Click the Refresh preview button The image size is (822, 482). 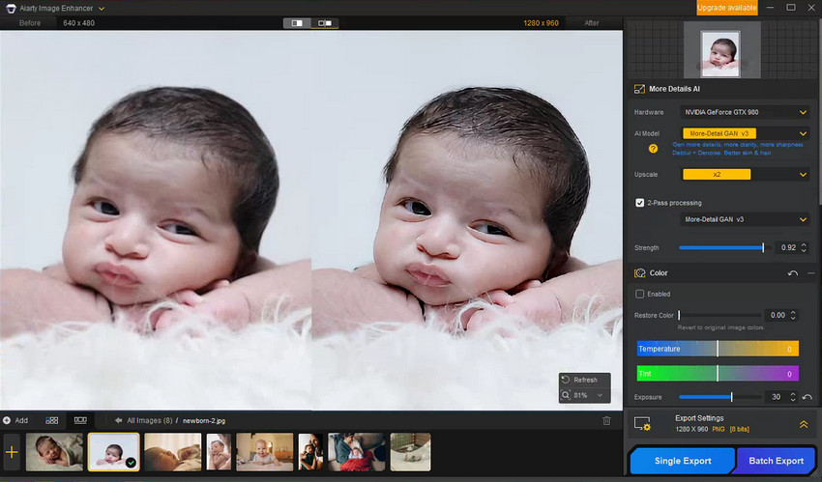[584, 380]
